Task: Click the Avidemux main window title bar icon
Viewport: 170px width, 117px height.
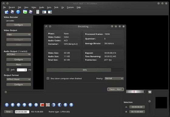Action: (x=4, y=4)
